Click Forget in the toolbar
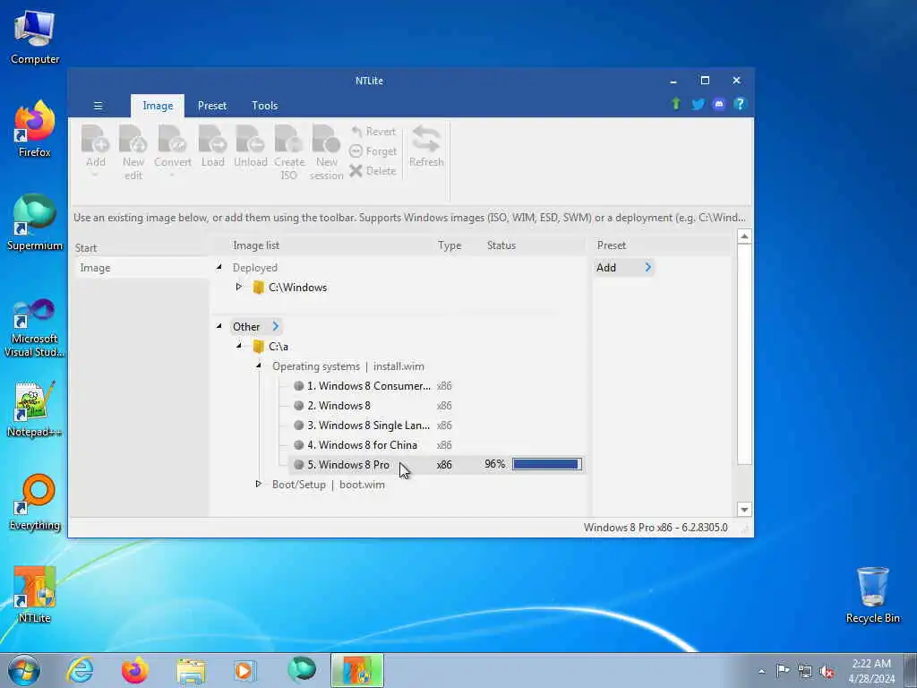The image size is (917, 688). (x=373, y=151)
